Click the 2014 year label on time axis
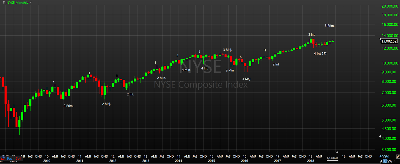Screen dimensions: 400x164 [x=178, y=161]
